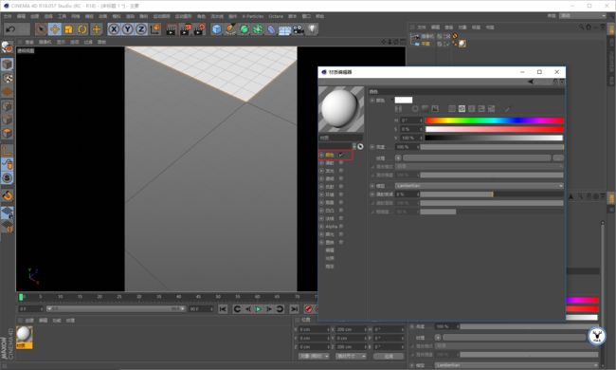
Task: Enable the Alpha channel checkbox
Action: [x=341, y=227]
